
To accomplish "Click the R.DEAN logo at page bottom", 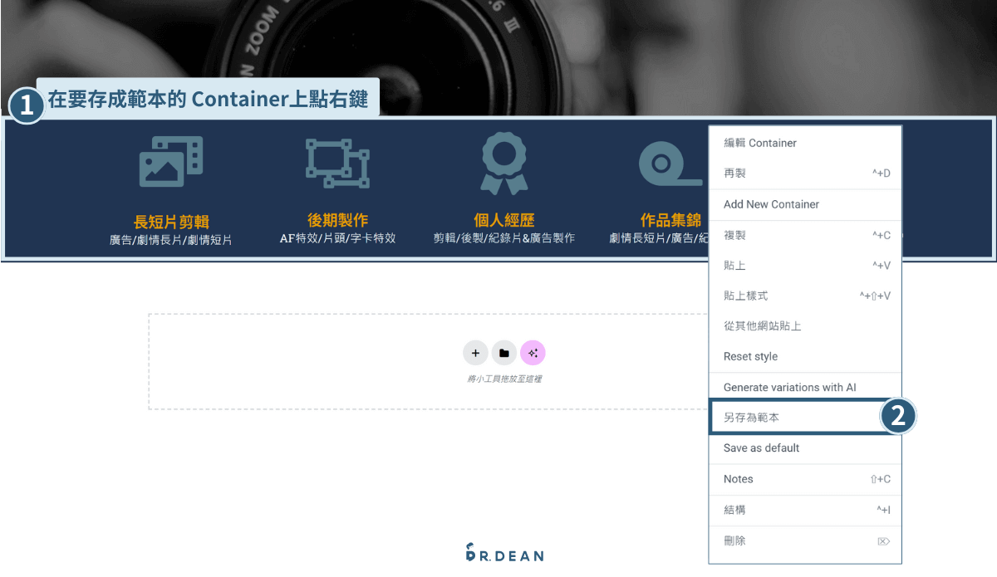I will pos(503,554).
